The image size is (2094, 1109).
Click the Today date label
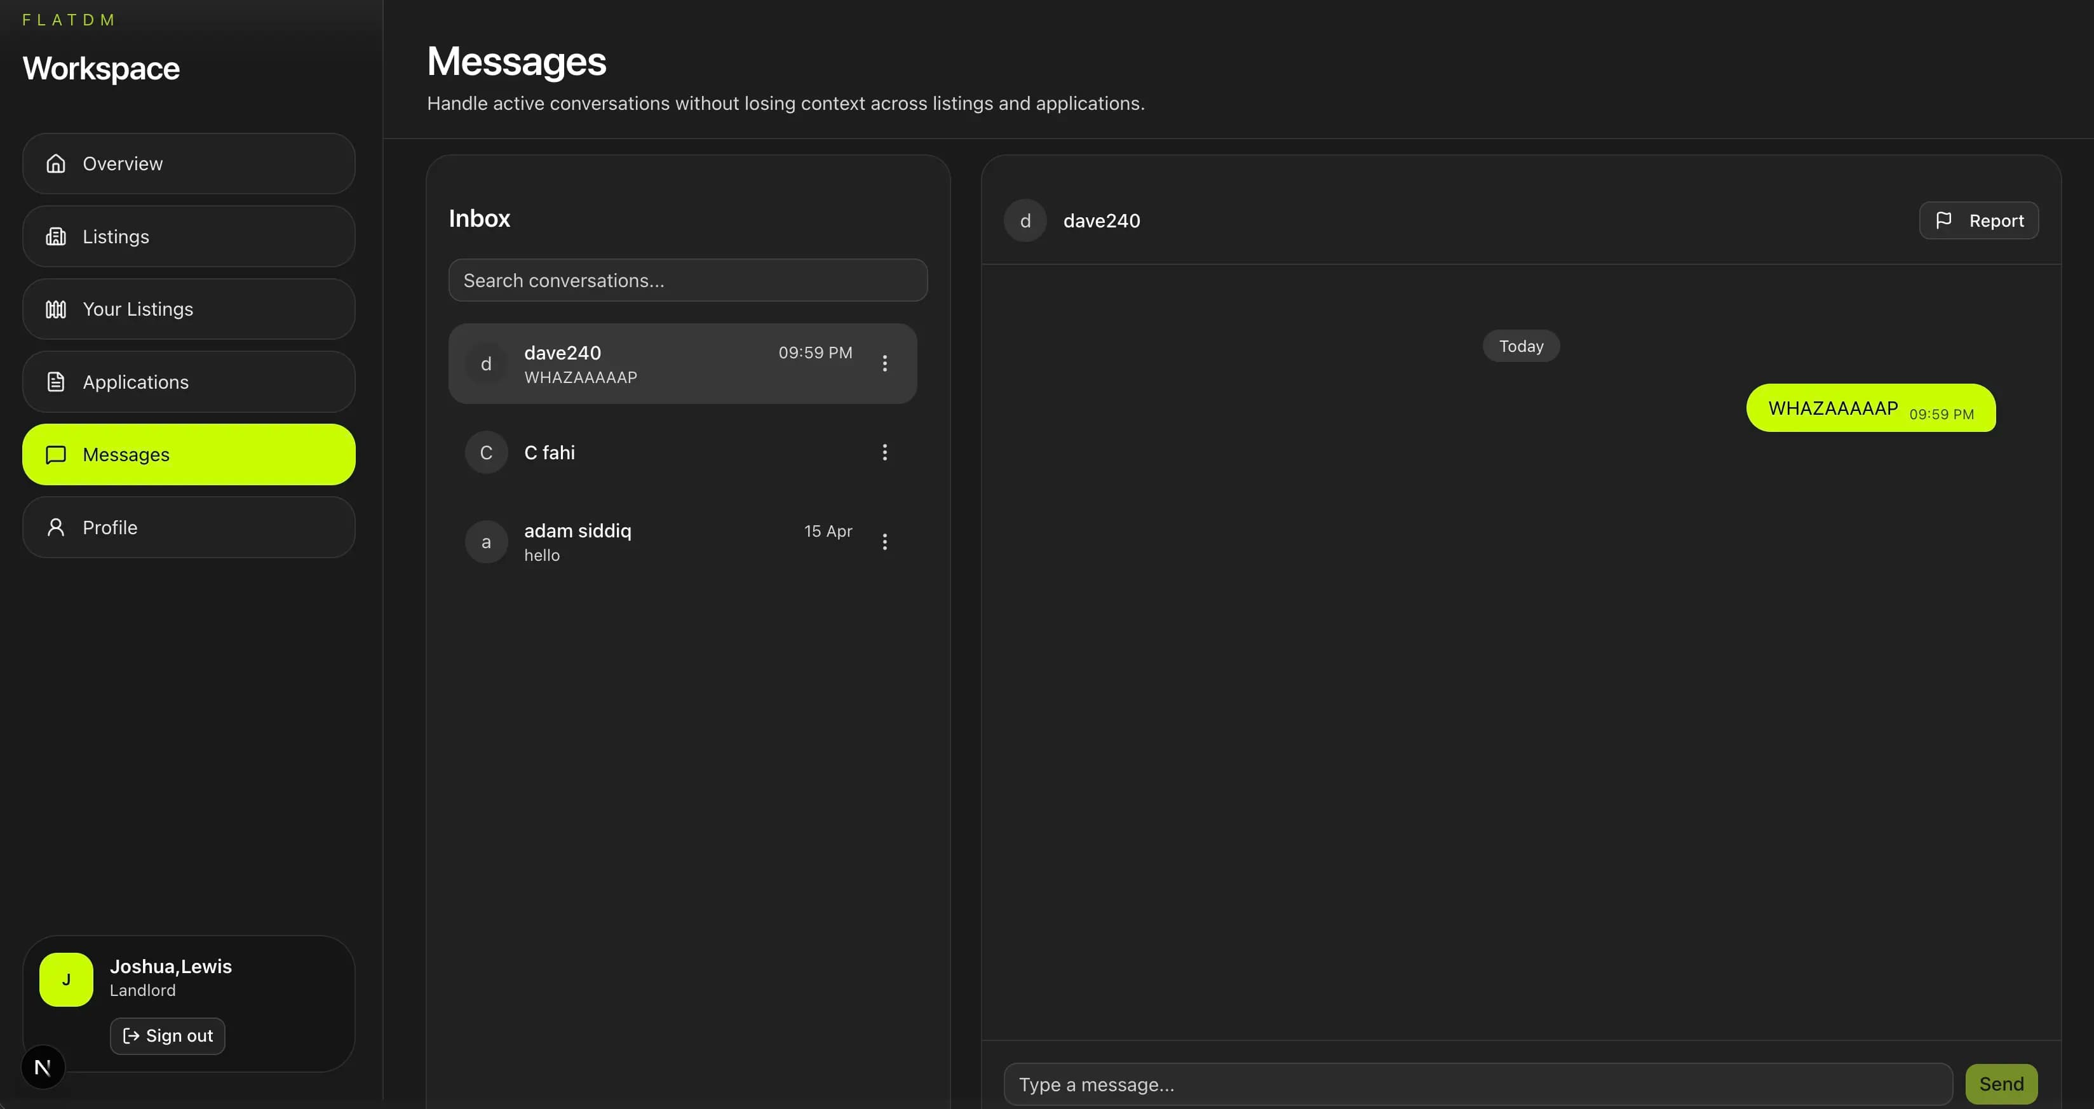coord(1521,346)
